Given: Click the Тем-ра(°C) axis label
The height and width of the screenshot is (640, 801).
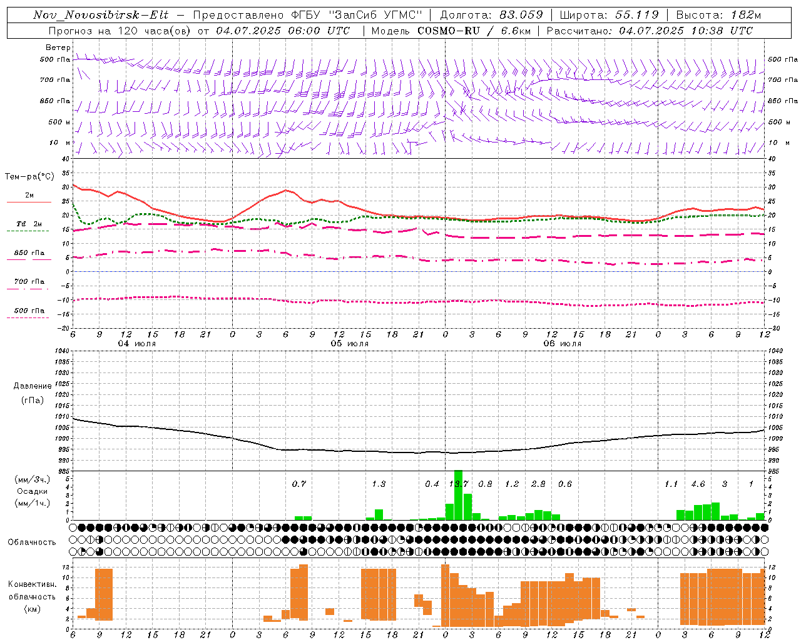Looking at the screenshot, I should click(x=29, y=177).
